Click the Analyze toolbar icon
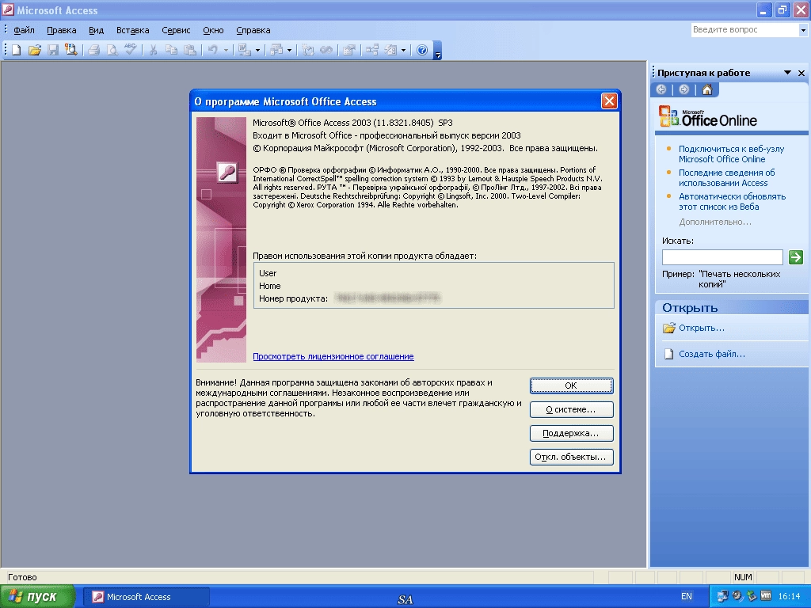Screen dimensions: 811x608 click(x=276, y=50)
